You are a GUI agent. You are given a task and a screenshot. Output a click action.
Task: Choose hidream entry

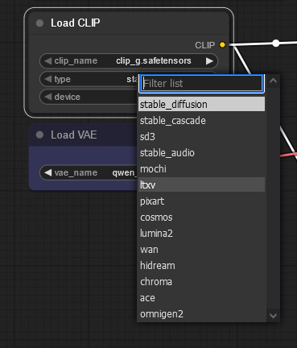click(201, 266)
